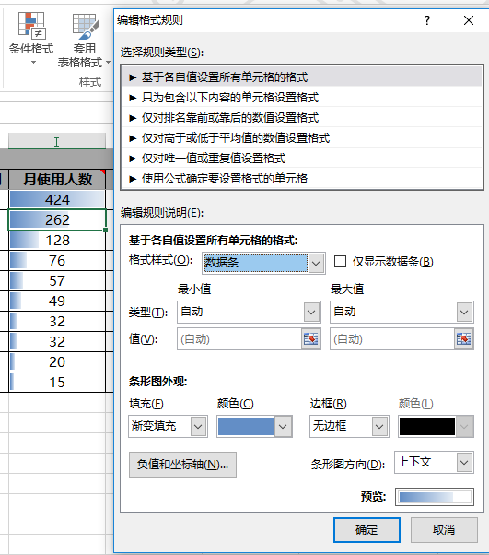
Task: Select the cell containing 76
Action: pos(57,261)
